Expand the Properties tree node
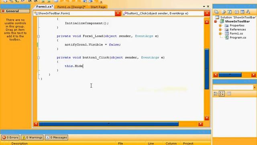Screen dimensions: 257x145 [220, 25]
